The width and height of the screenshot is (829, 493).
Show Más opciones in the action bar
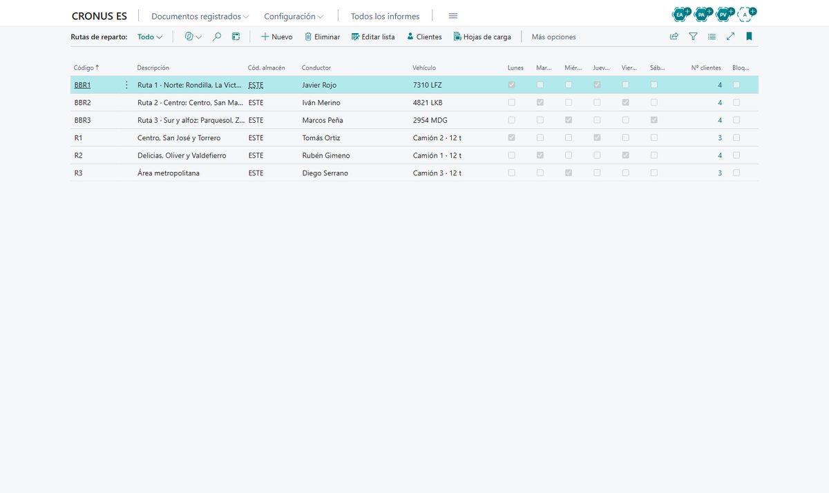coord(553,37)
